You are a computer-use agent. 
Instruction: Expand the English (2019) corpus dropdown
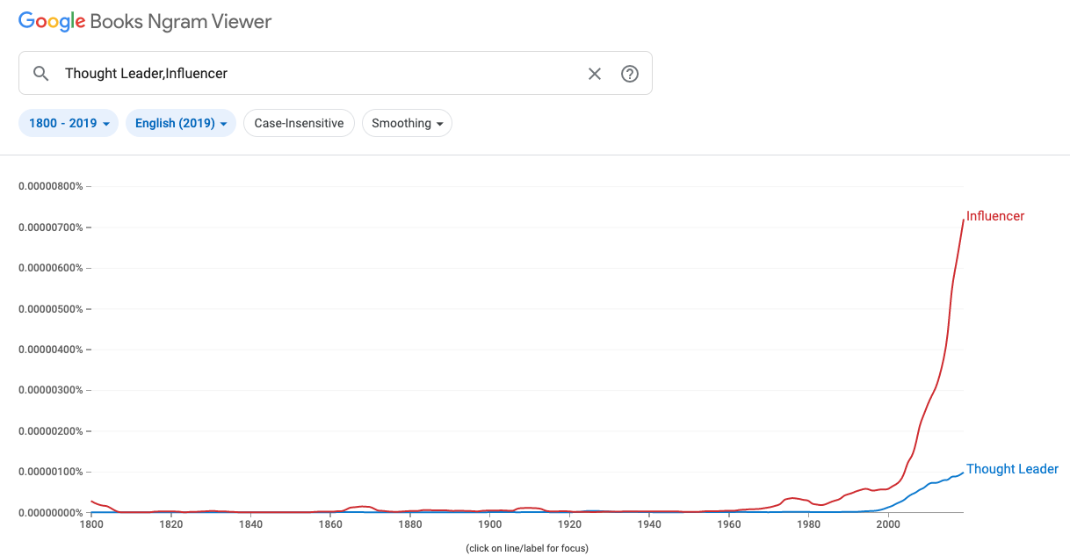[x=181, y=123]
